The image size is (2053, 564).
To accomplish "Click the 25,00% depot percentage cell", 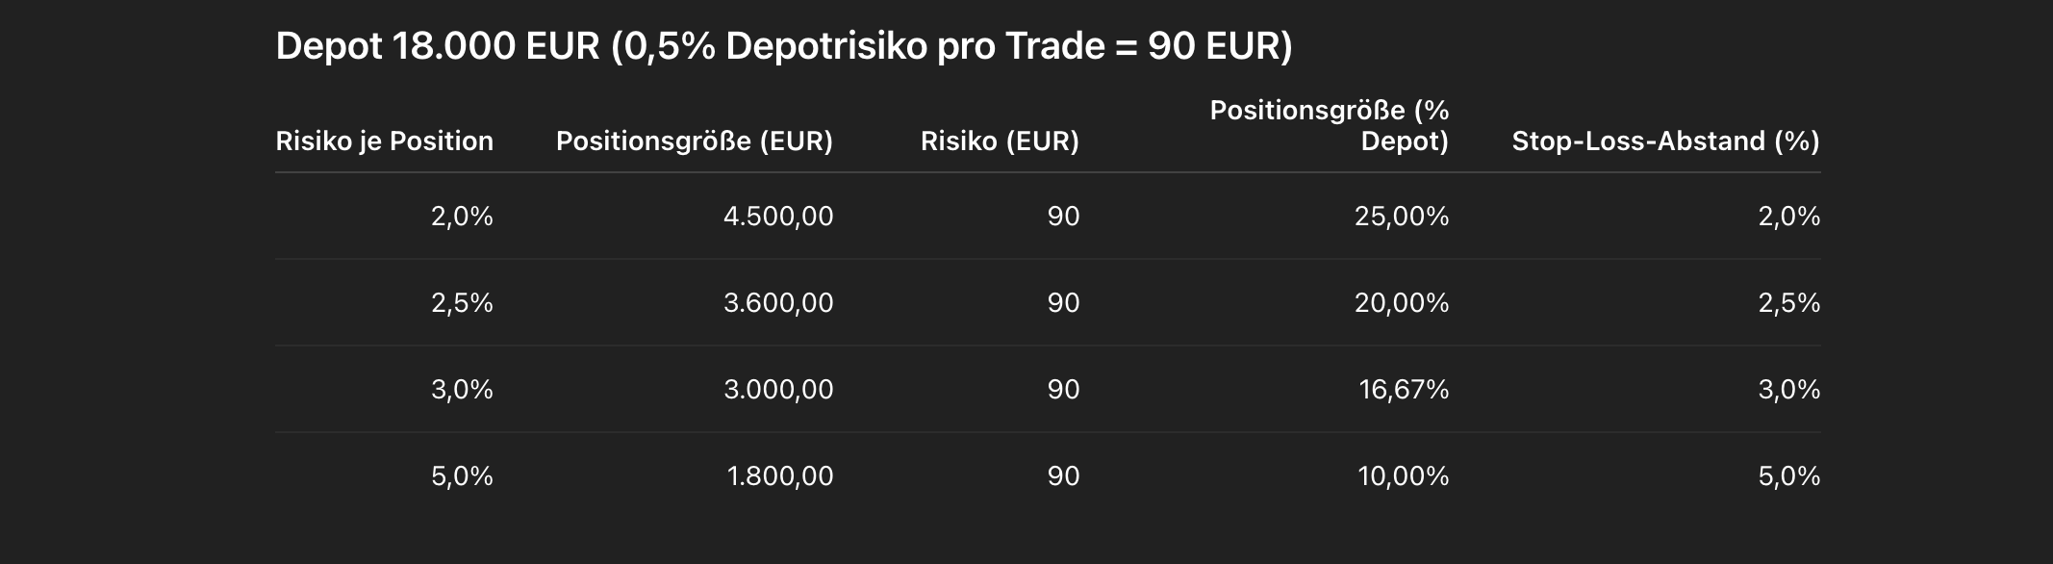I will 1401,217.
